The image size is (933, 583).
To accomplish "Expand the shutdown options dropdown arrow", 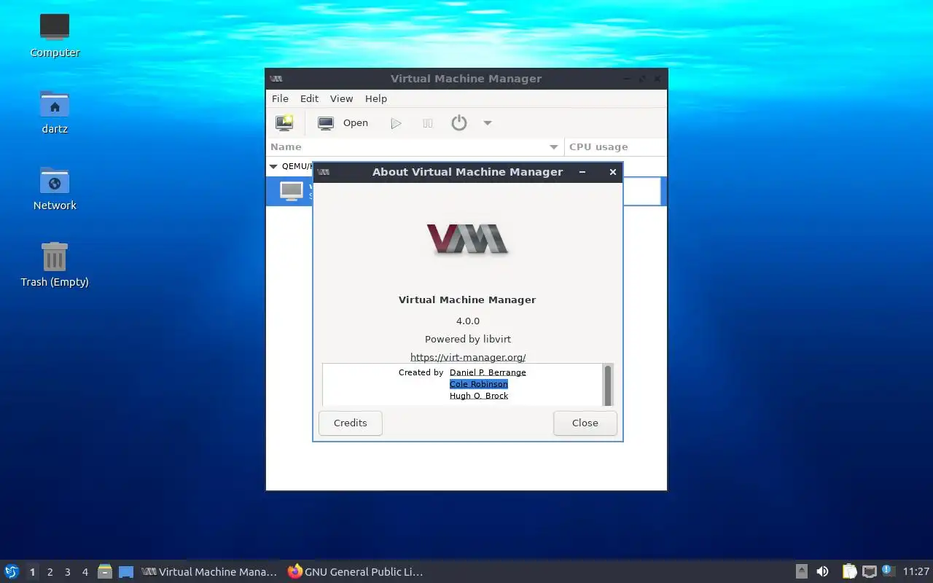I will point(488,123).
